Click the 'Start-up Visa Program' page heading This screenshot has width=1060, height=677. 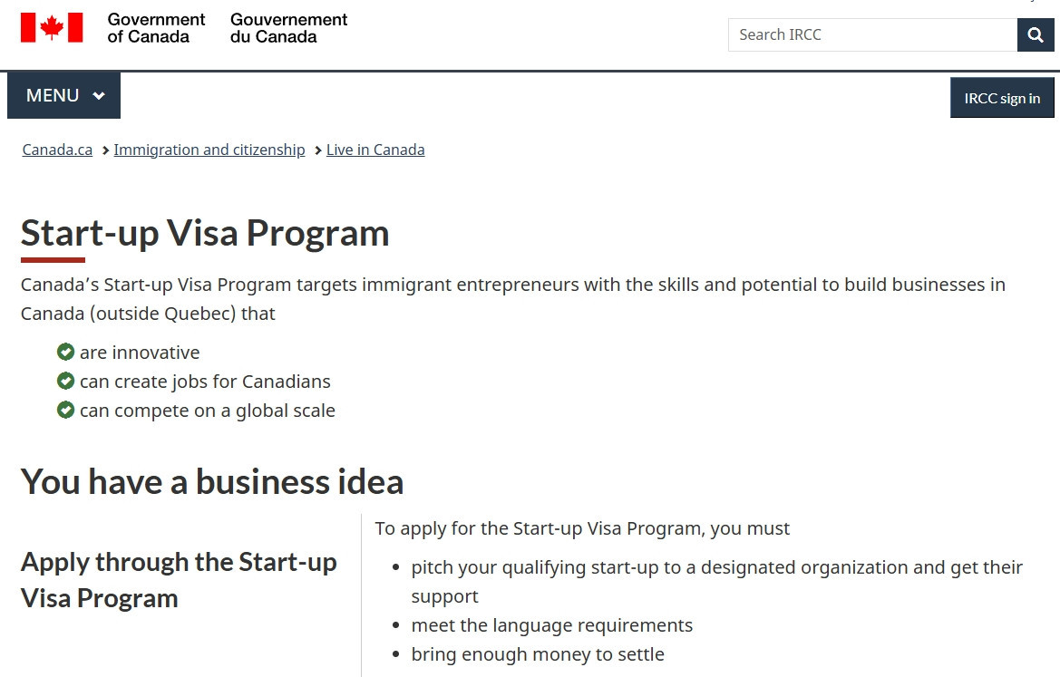(205, 234)
